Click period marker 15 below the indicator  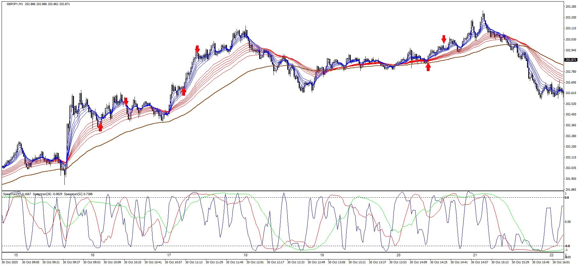pyautogui.click(x=16, y=255)
